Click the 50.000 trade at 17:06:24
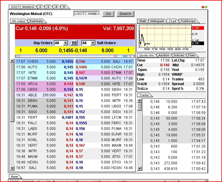 tap(174, 118)
